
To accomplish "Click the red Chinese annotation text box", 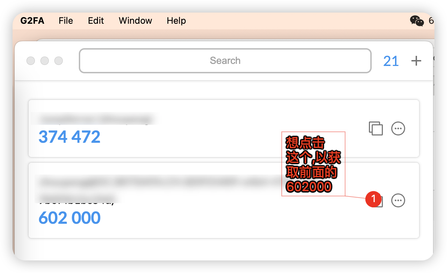I will coord(313,164).
